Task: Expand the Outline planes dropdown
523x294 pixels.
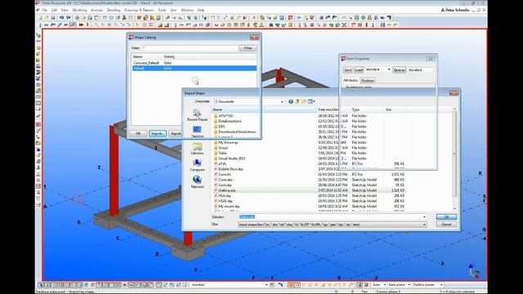Action: (441, 285)
